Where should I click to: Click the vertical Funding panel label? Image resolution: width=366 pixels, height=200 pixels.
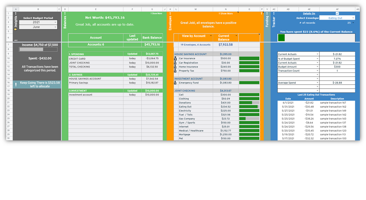(267, 21)
